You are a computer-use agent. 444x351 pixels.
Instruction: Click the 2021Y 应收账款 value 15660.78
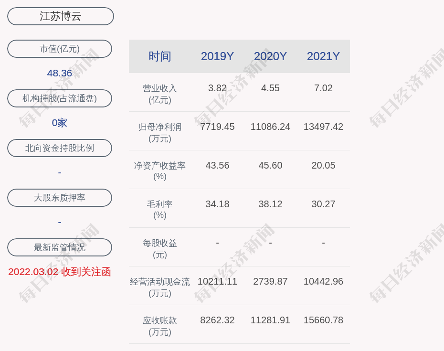(x=323, y=320)
